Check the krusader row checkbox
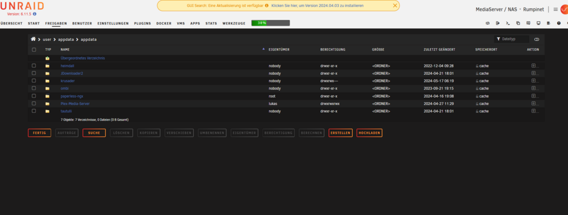 click(34, 81)
